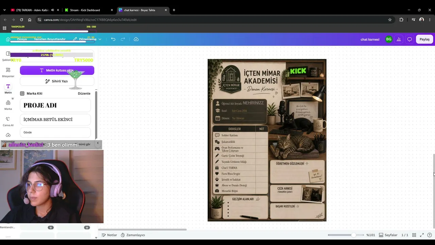Image resolution: width=435 pixels, height=245 pixels.
Task: Open the browser extensions puzzle icon
Action: tap(401, 20)
